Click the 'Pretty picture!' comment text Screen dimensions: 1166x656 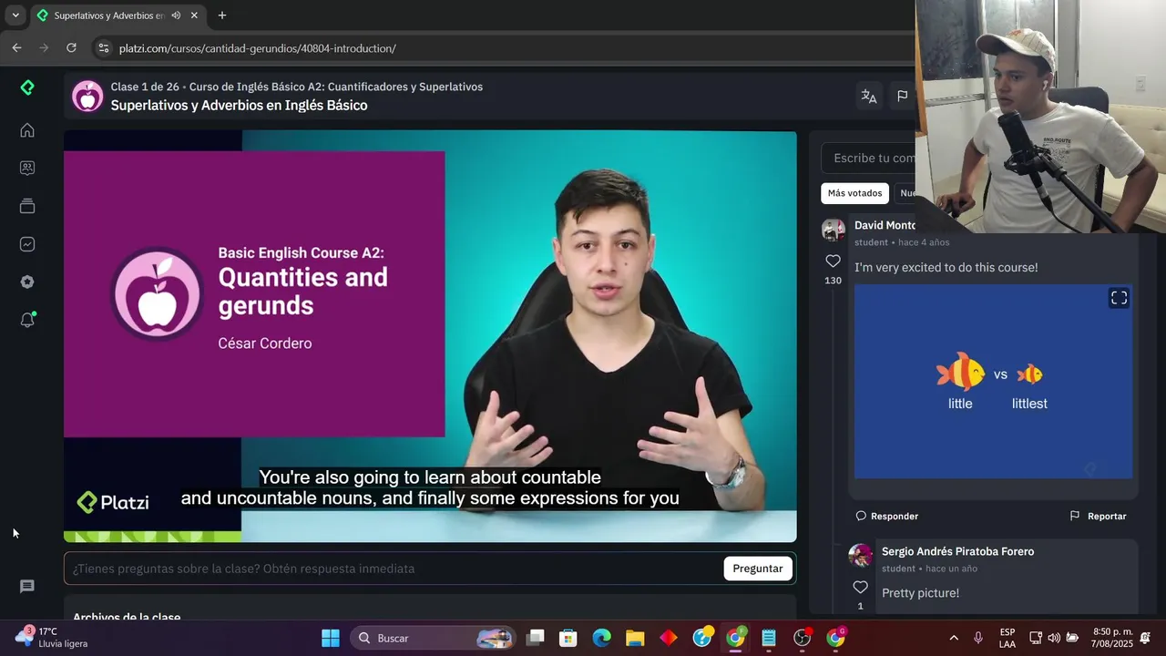pos(920,593)
